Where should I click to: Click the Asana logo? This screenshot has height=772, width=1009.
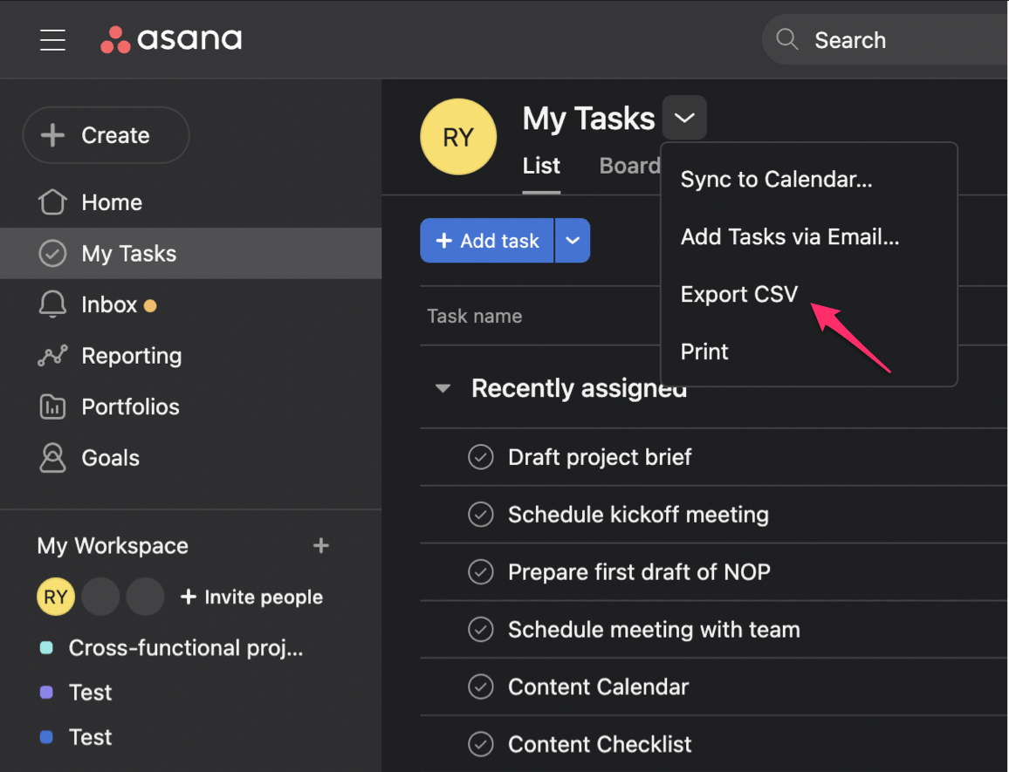[171, 39]
